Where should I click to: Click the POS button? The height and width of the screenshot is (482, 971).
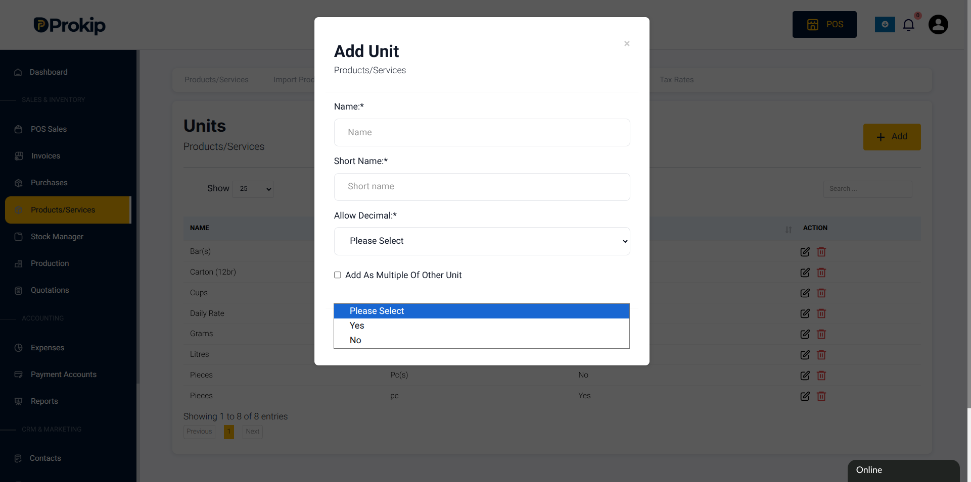(x=824, y=24)
